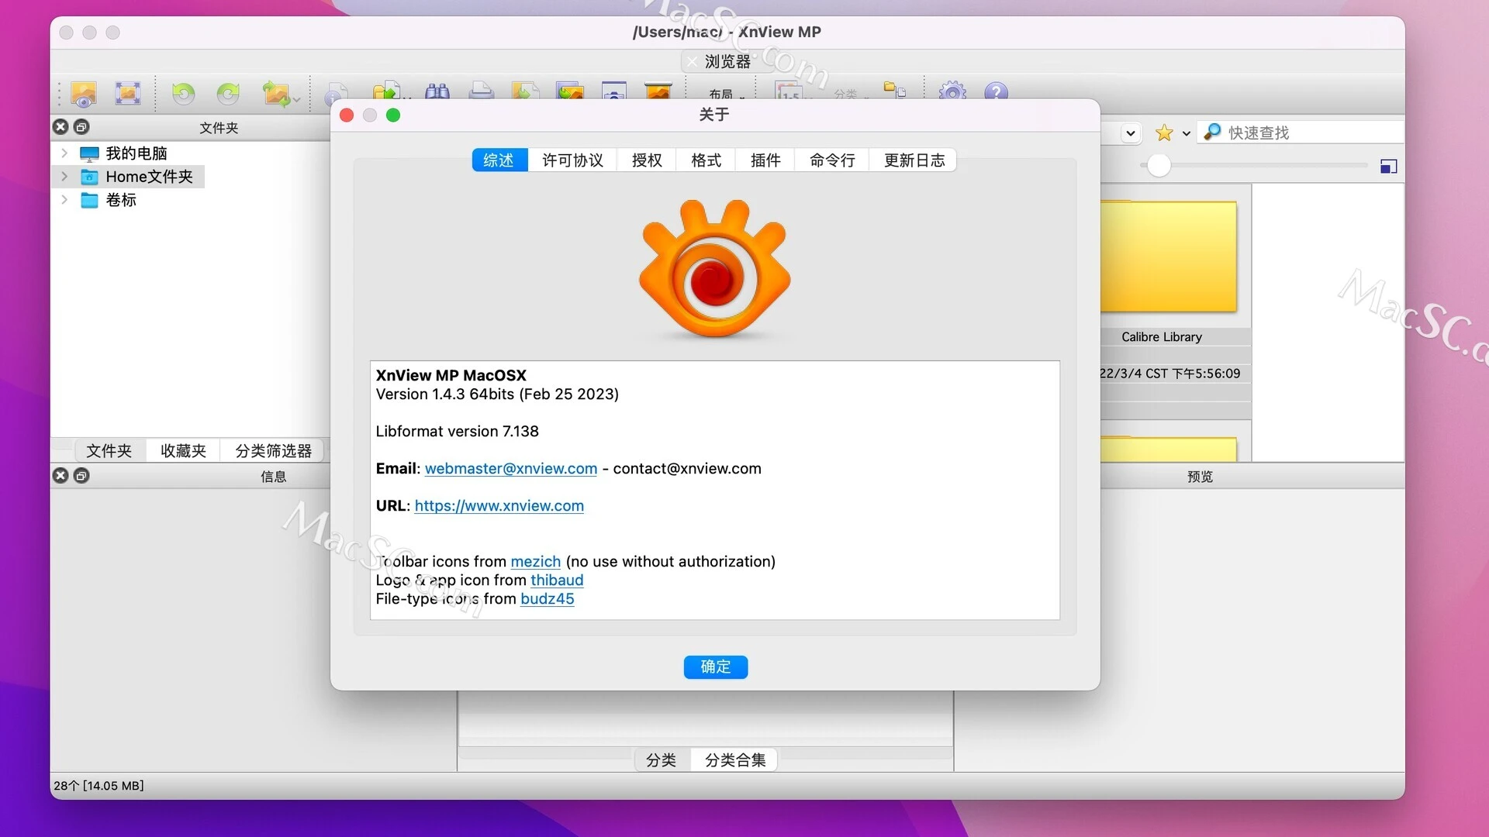
Task: Open the image viewer toolbar icon
Action: pos(84,94)
